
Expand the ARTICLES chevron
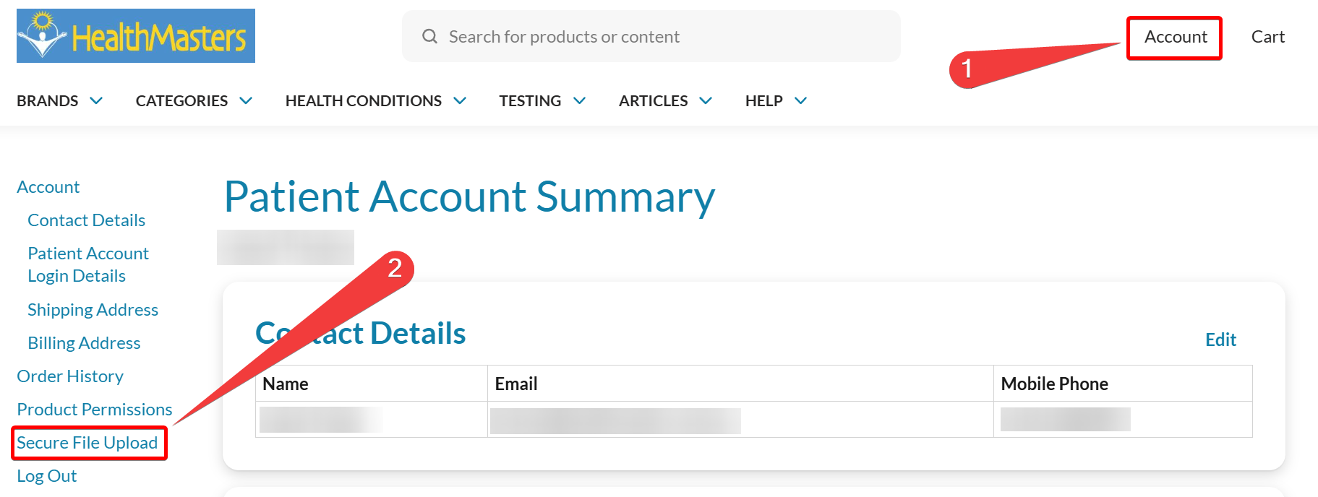click(706, 100)
